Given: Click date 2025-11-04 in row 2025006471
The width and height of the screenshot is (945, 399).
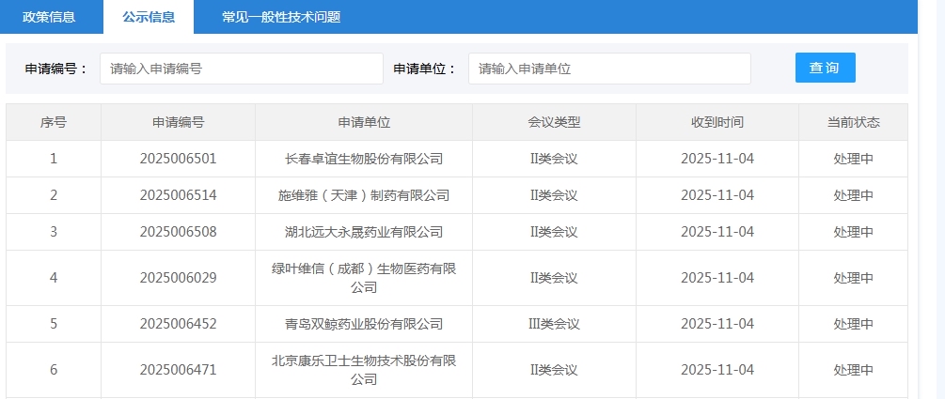Looking at the screenshot, I should pos(717,370).
